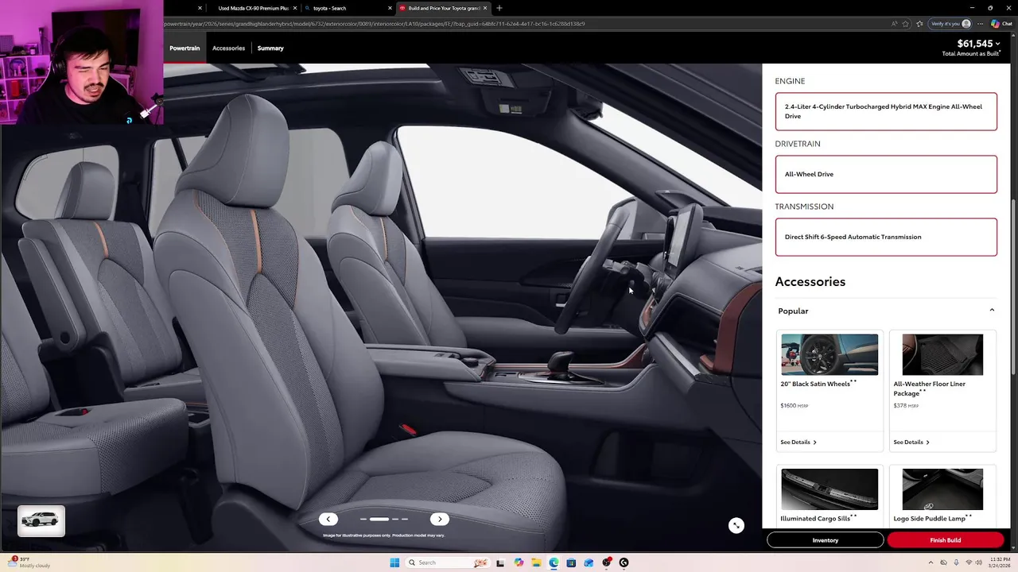
Task: Collapse the Popular accessories section
Action: point(992,310)
